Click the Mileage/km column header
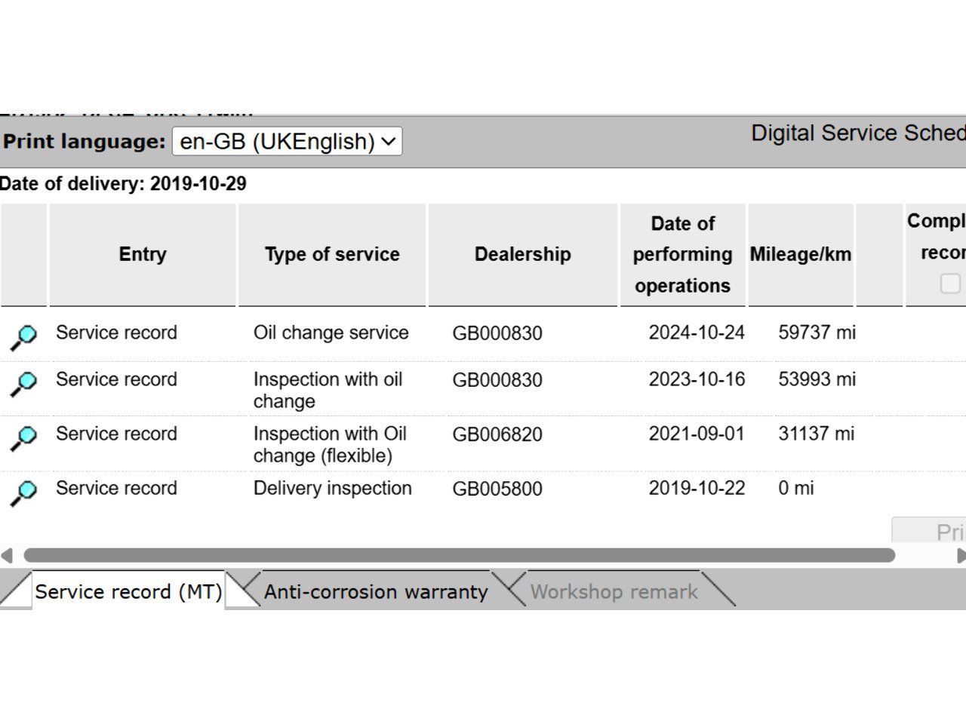The height and width of the screenshot is (724, 966). [x=800, y=255]
